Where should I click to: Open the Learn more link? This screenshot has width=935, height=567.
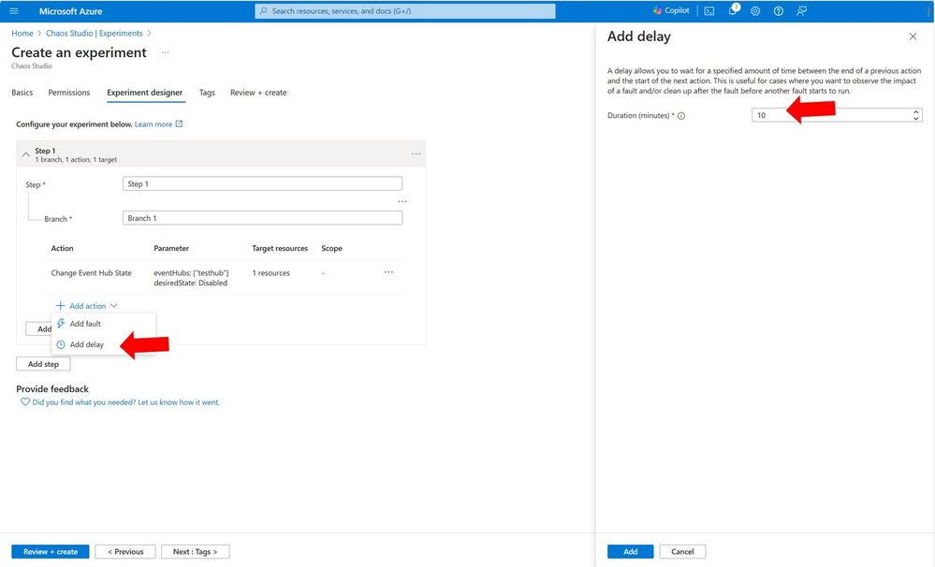click(153, 124)
